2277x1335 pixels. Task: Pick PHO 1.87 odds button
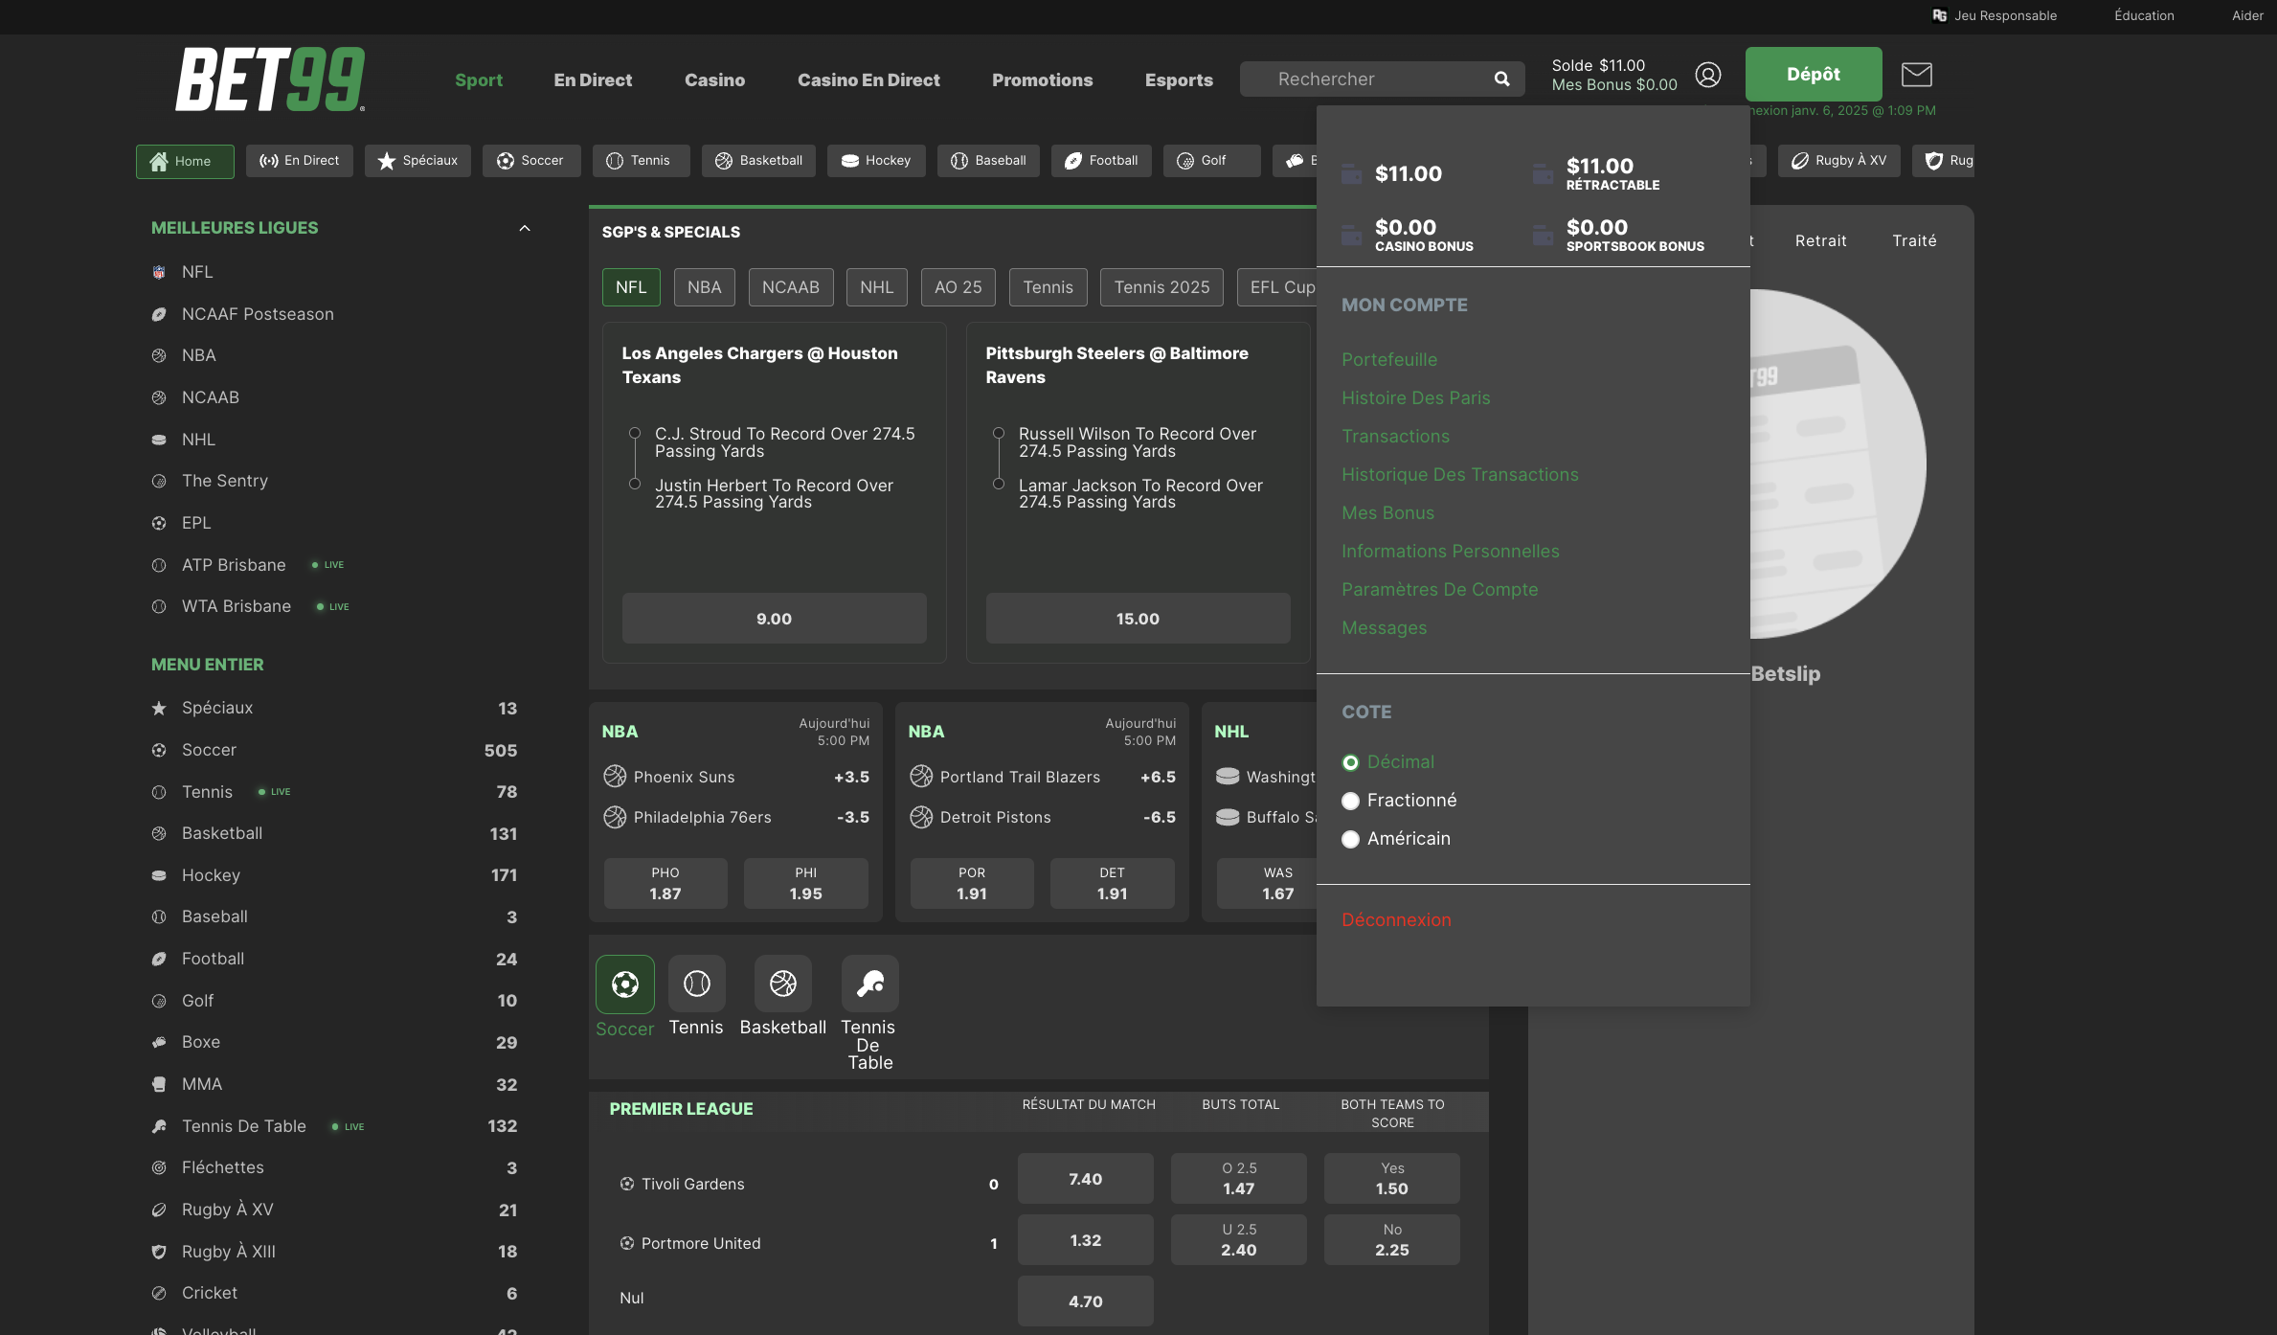[x=665, y=883]
